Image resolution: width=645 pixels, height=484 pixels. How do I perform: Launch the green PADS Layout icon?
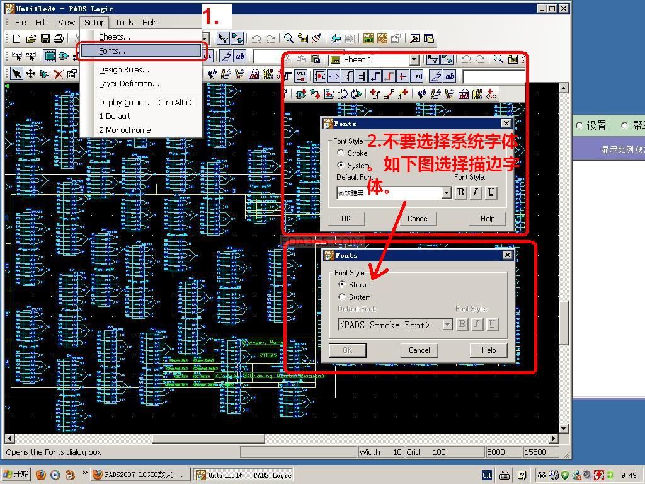point(368,38)
